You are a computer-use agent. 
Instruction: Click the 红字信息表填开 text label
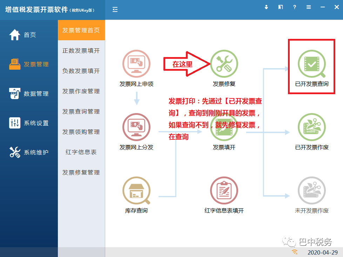coord(224,210)
